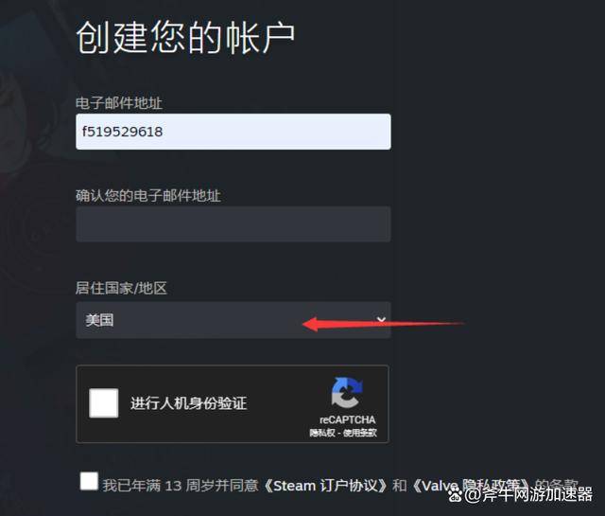Viewport: 605px width, 516px height.
Task: Select the 美国 value text in dropdown
Action: (99, 320)
